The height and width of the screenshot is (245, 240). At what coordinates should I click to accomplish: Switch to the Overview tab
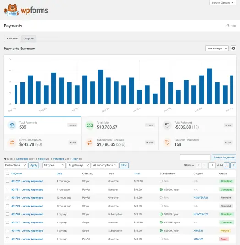coord(12,38)
